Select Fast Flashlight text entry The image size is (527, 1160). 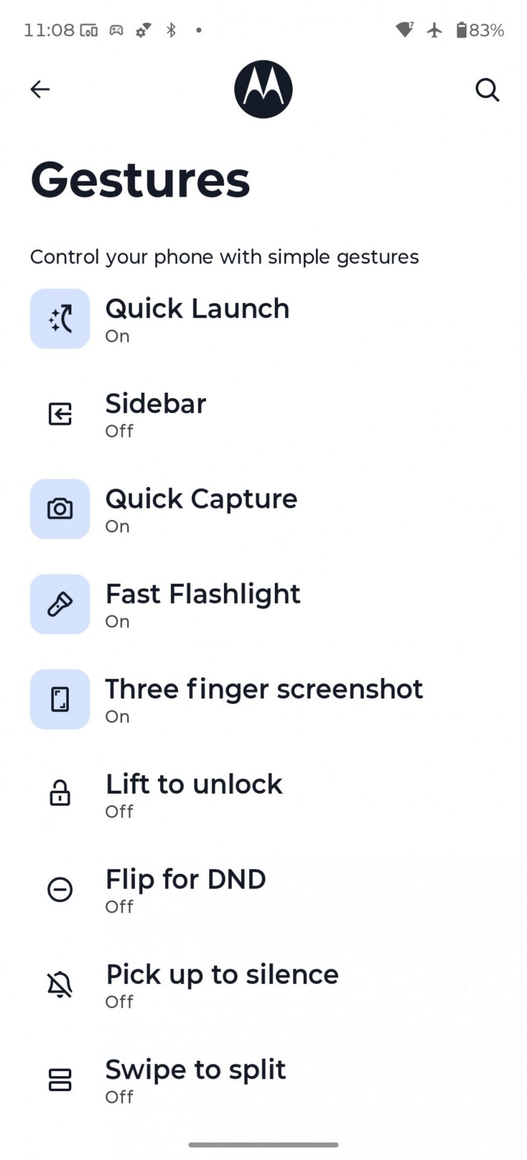pyautogui.click(x=203, y=594)
